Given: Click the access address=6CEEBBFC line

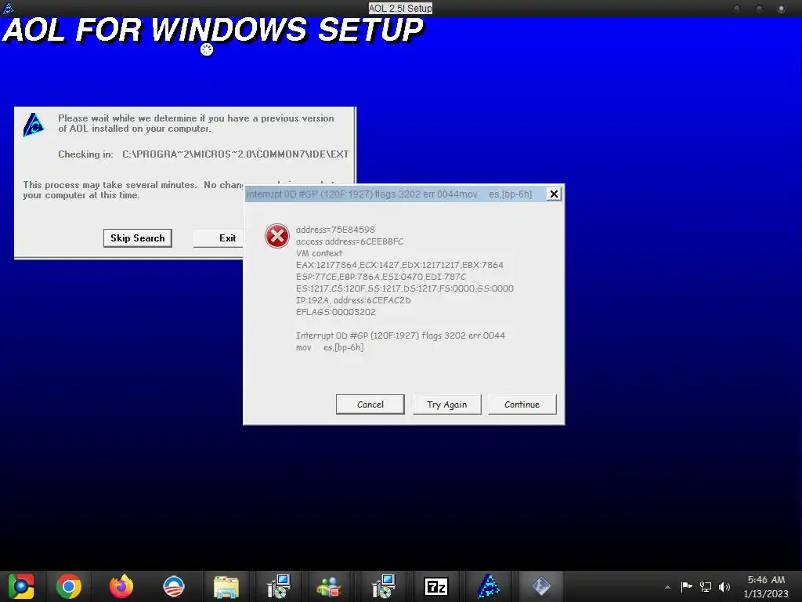Looking at the screenshot, I should (x=349, y=241).
